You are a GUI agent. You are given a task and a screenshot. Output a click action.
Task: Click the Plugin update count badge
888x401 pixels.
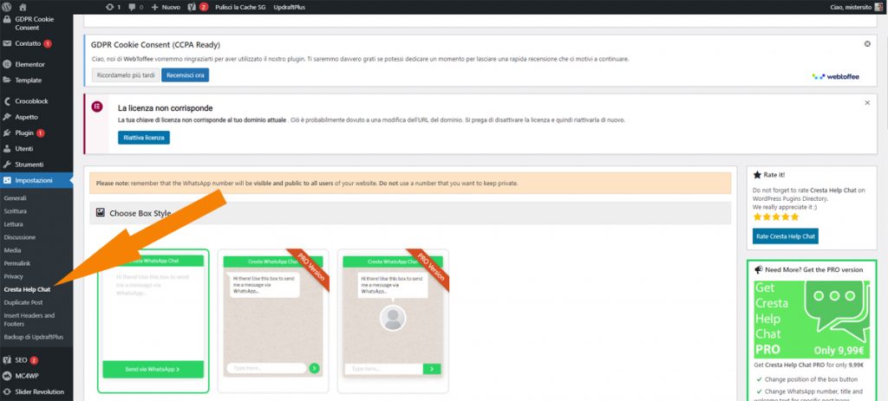pyautogui.click(x=40, y=133)
